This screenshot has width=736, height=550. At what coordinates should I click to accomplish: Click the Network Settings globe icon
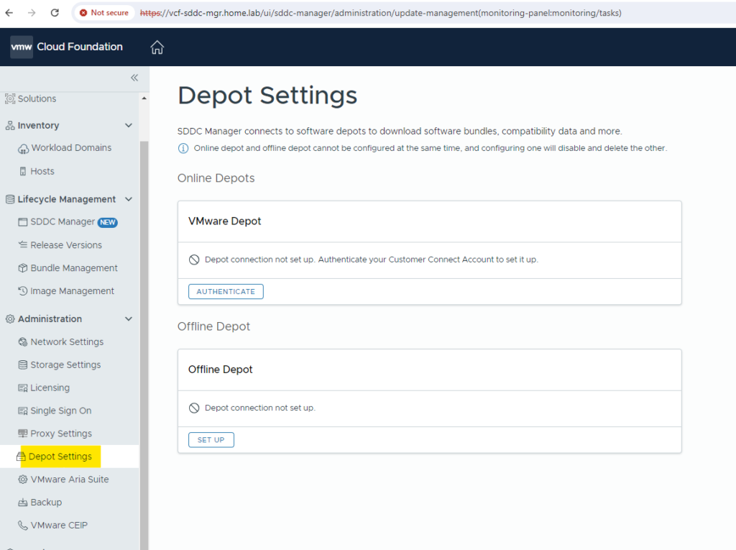22,342
